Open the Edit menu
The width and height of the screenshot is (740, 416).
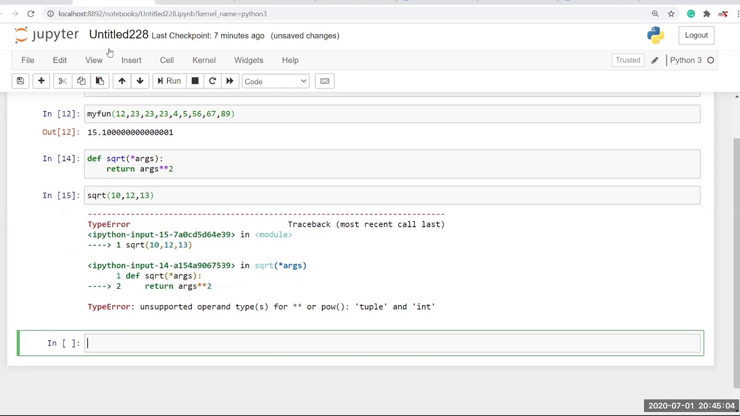point(60,60)
